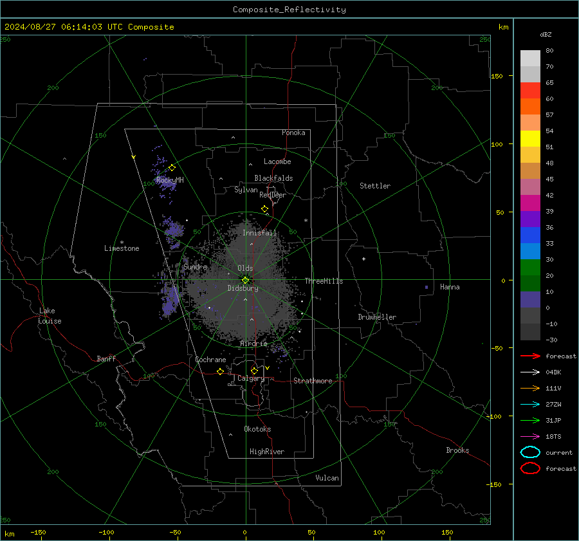Select the Drumheller label
The image size is (579, 541).
point(377,317)
